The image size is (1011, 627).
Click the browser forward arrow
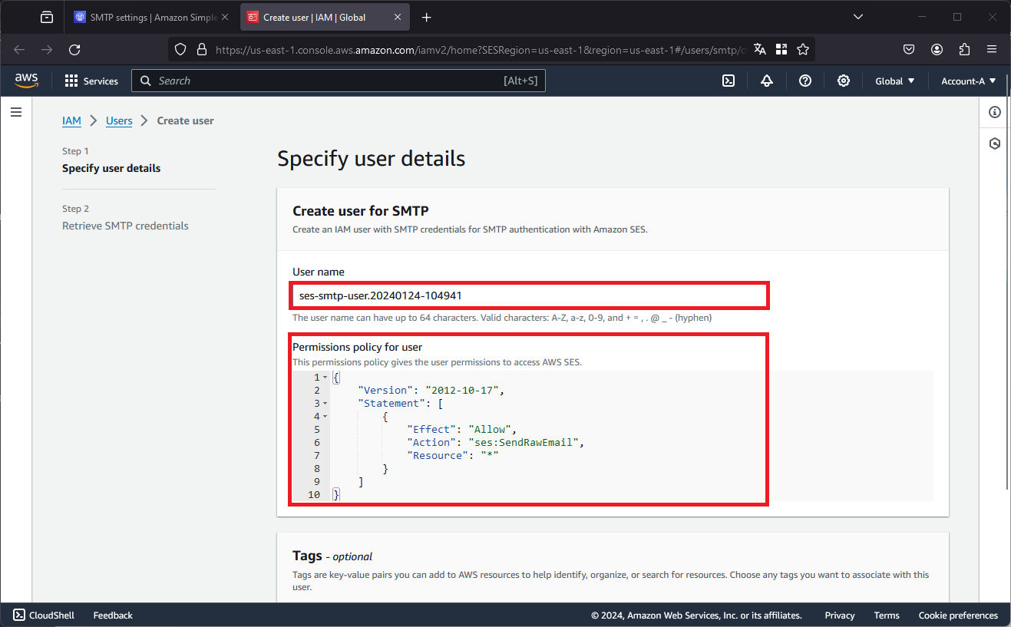pos(47,49)
